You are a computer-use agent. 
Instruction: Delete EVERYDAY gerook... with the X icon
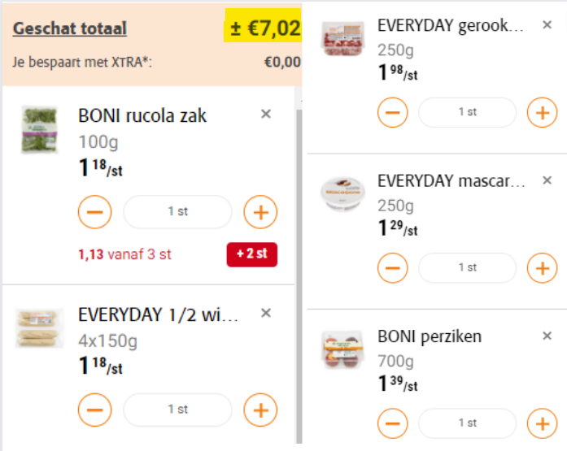tap(547, 24)
